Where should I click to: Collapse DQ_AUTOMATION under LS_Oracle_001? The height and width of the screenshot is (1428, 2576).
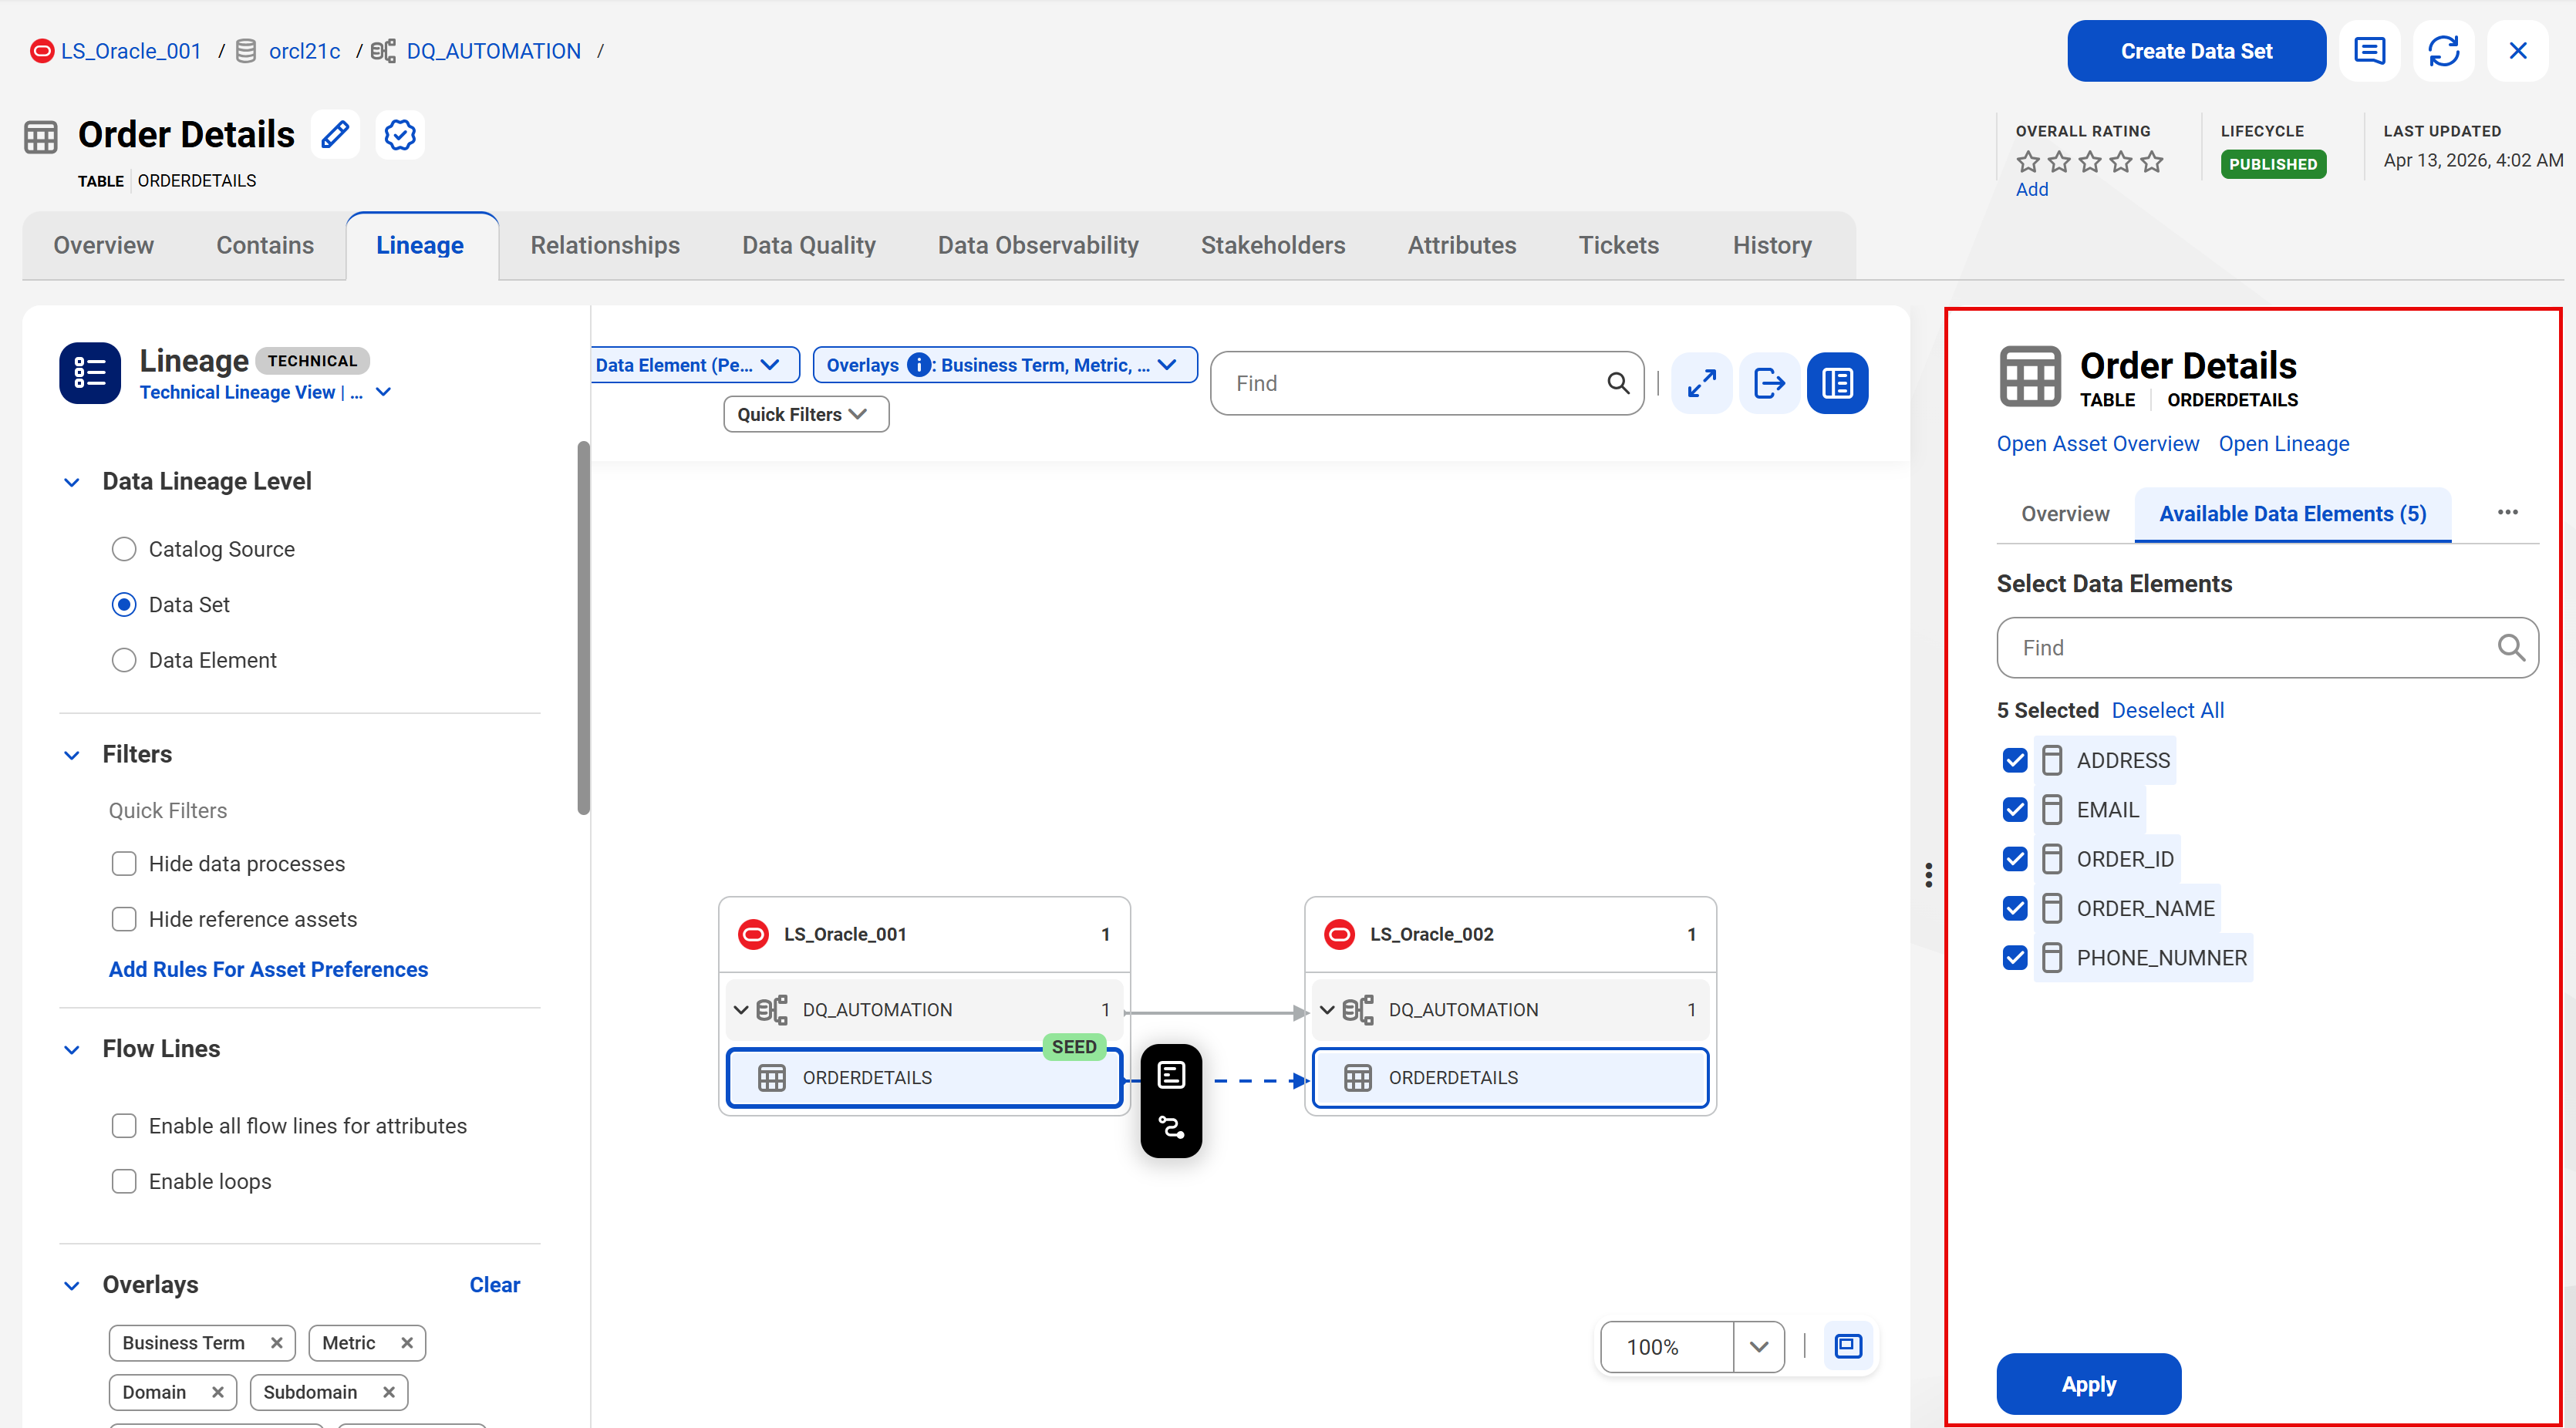[741, 1009]
